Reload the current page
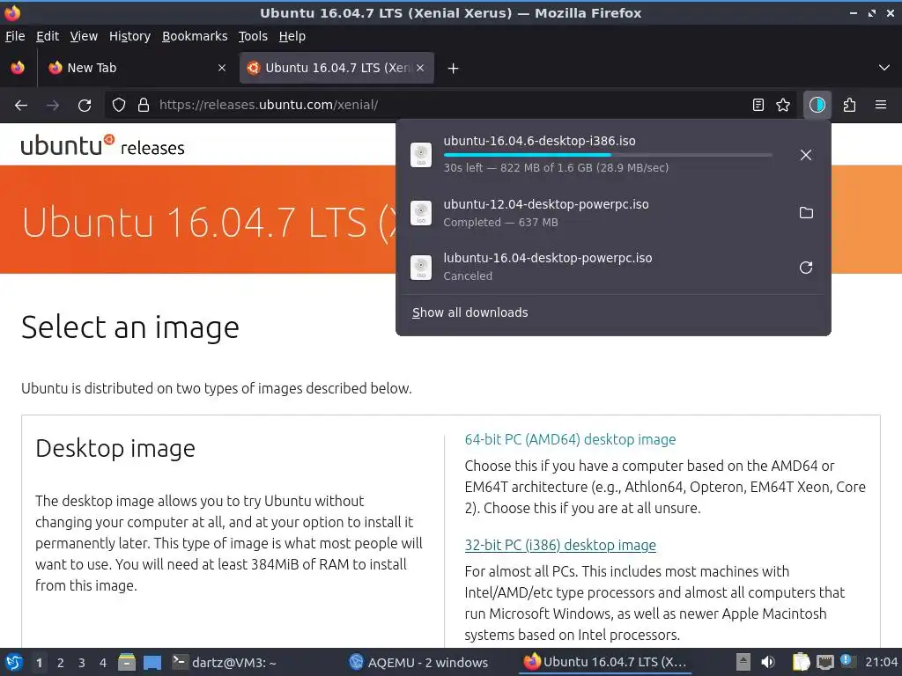This screenshot has width=902, height=676. pos(85,106)
